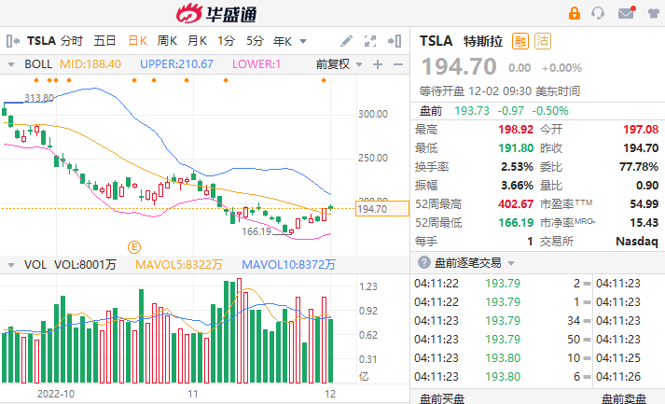
Task: Collapse the right side panel icon
Action: [395, 41]
